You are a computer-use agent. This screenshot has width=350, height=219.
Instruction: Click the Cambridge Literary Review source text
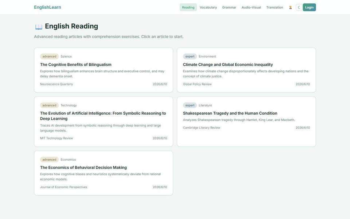pyautogui.click(x=202, y=128)
